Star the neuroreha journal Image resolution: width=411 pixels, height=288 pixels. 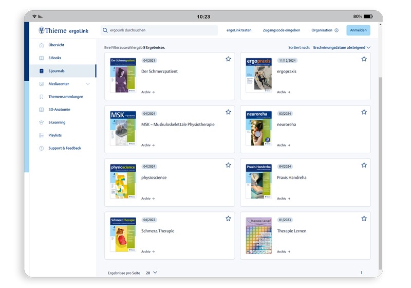pos(364,112)
